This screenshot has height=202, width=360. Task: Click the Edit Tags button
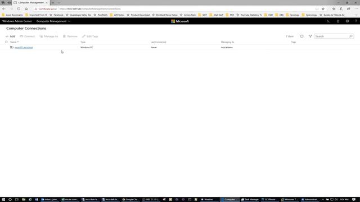(90, 36)
